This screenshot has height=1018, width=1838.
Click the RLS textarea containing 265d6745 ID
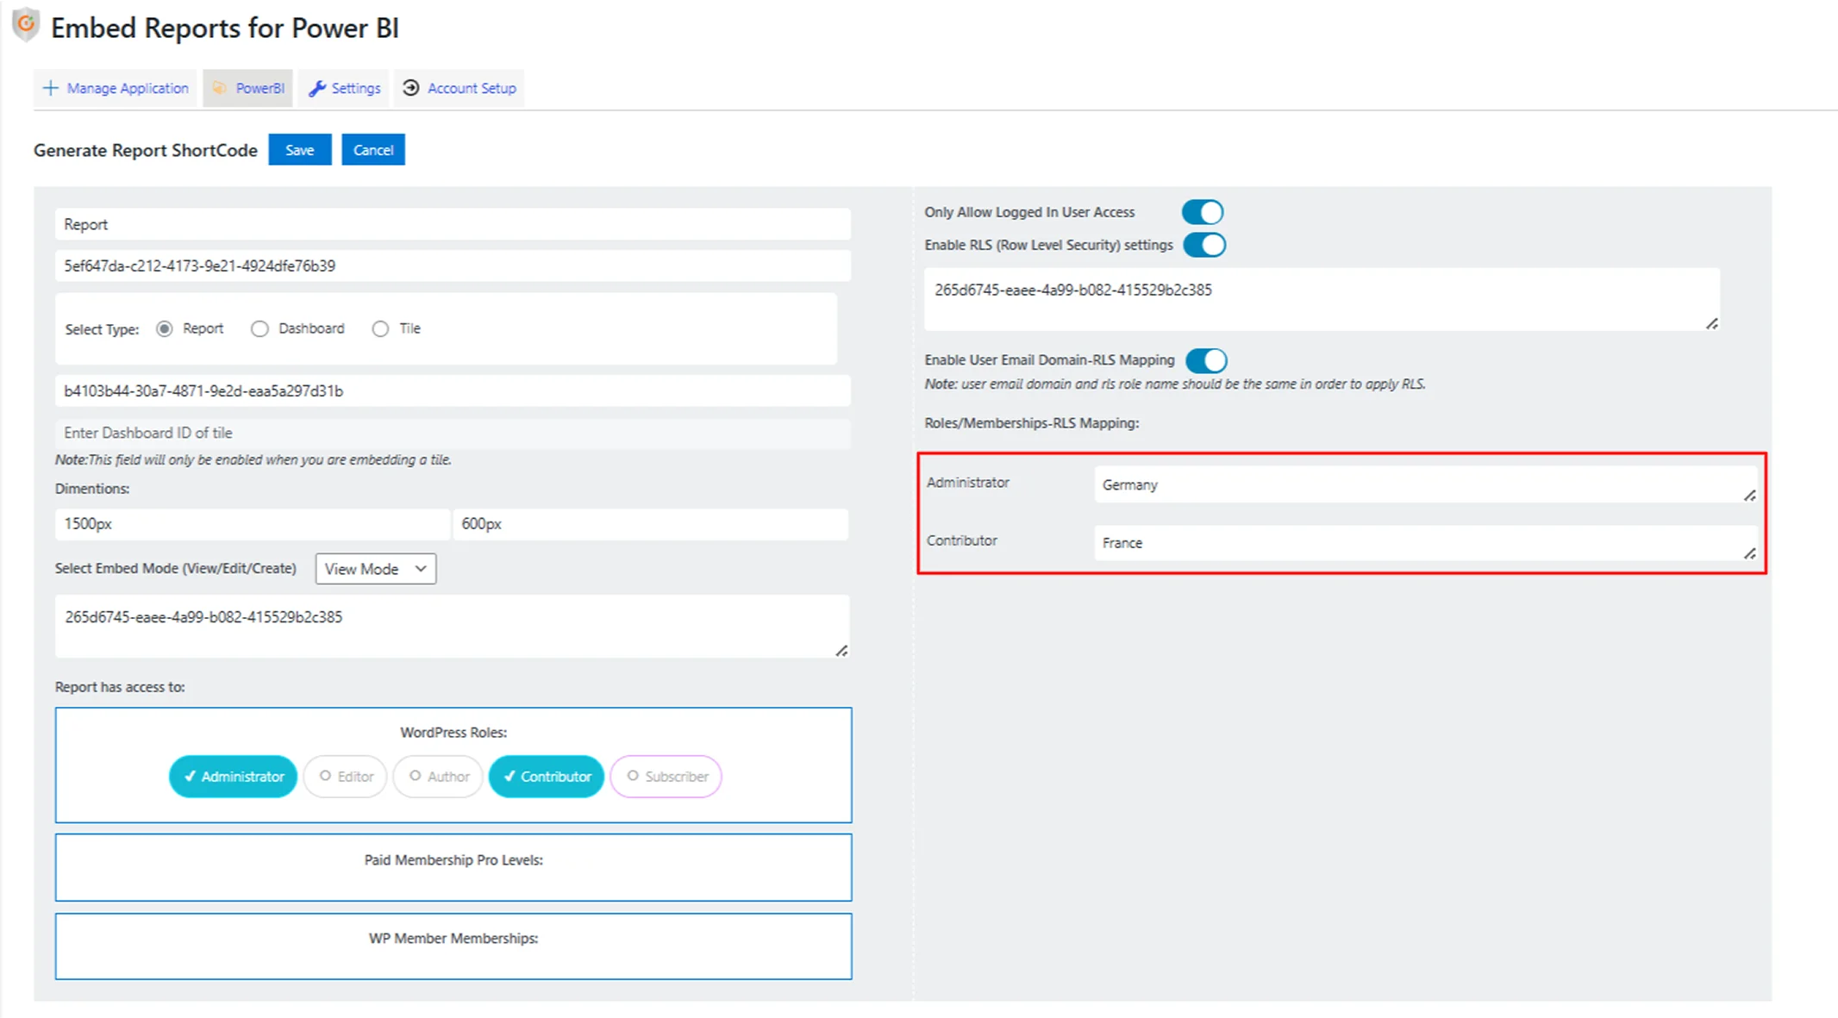pos(1322,299)
